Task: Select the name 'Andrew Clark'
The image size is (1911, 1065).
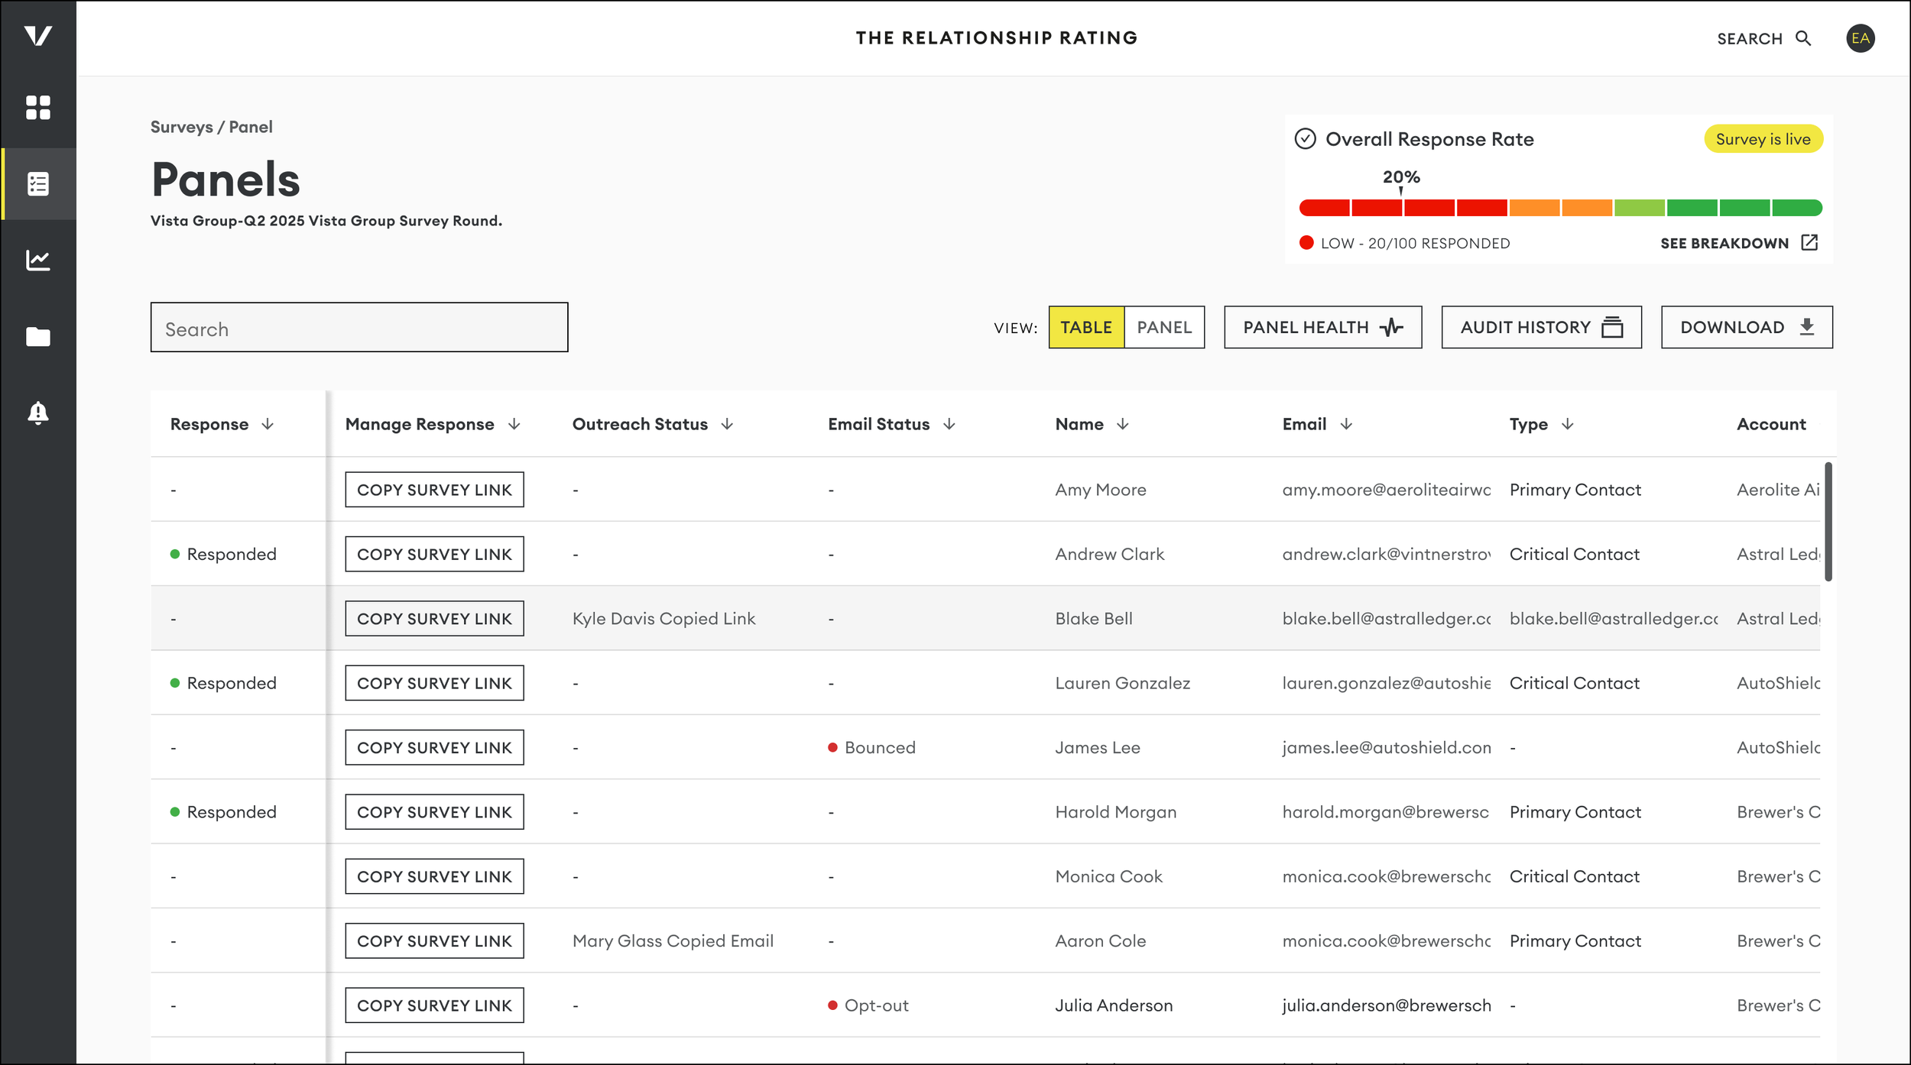Action: (x=1110, y=554)
